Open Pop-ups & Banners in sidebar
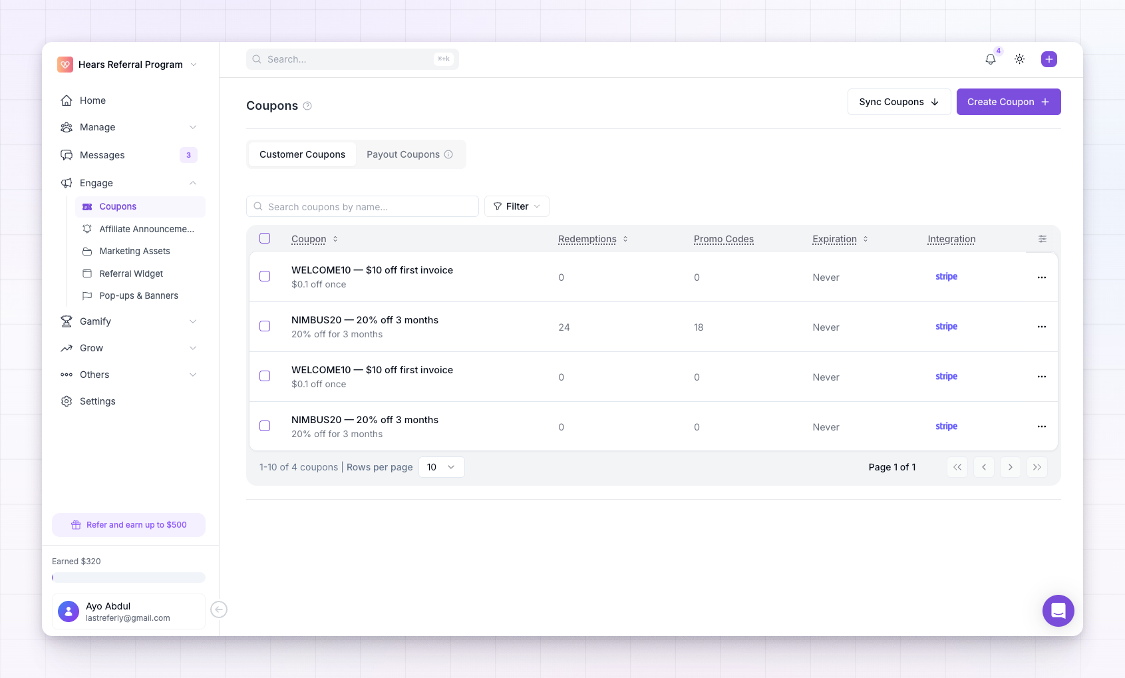The height and width of the screenshot is (678, 1125). (140, 295)
